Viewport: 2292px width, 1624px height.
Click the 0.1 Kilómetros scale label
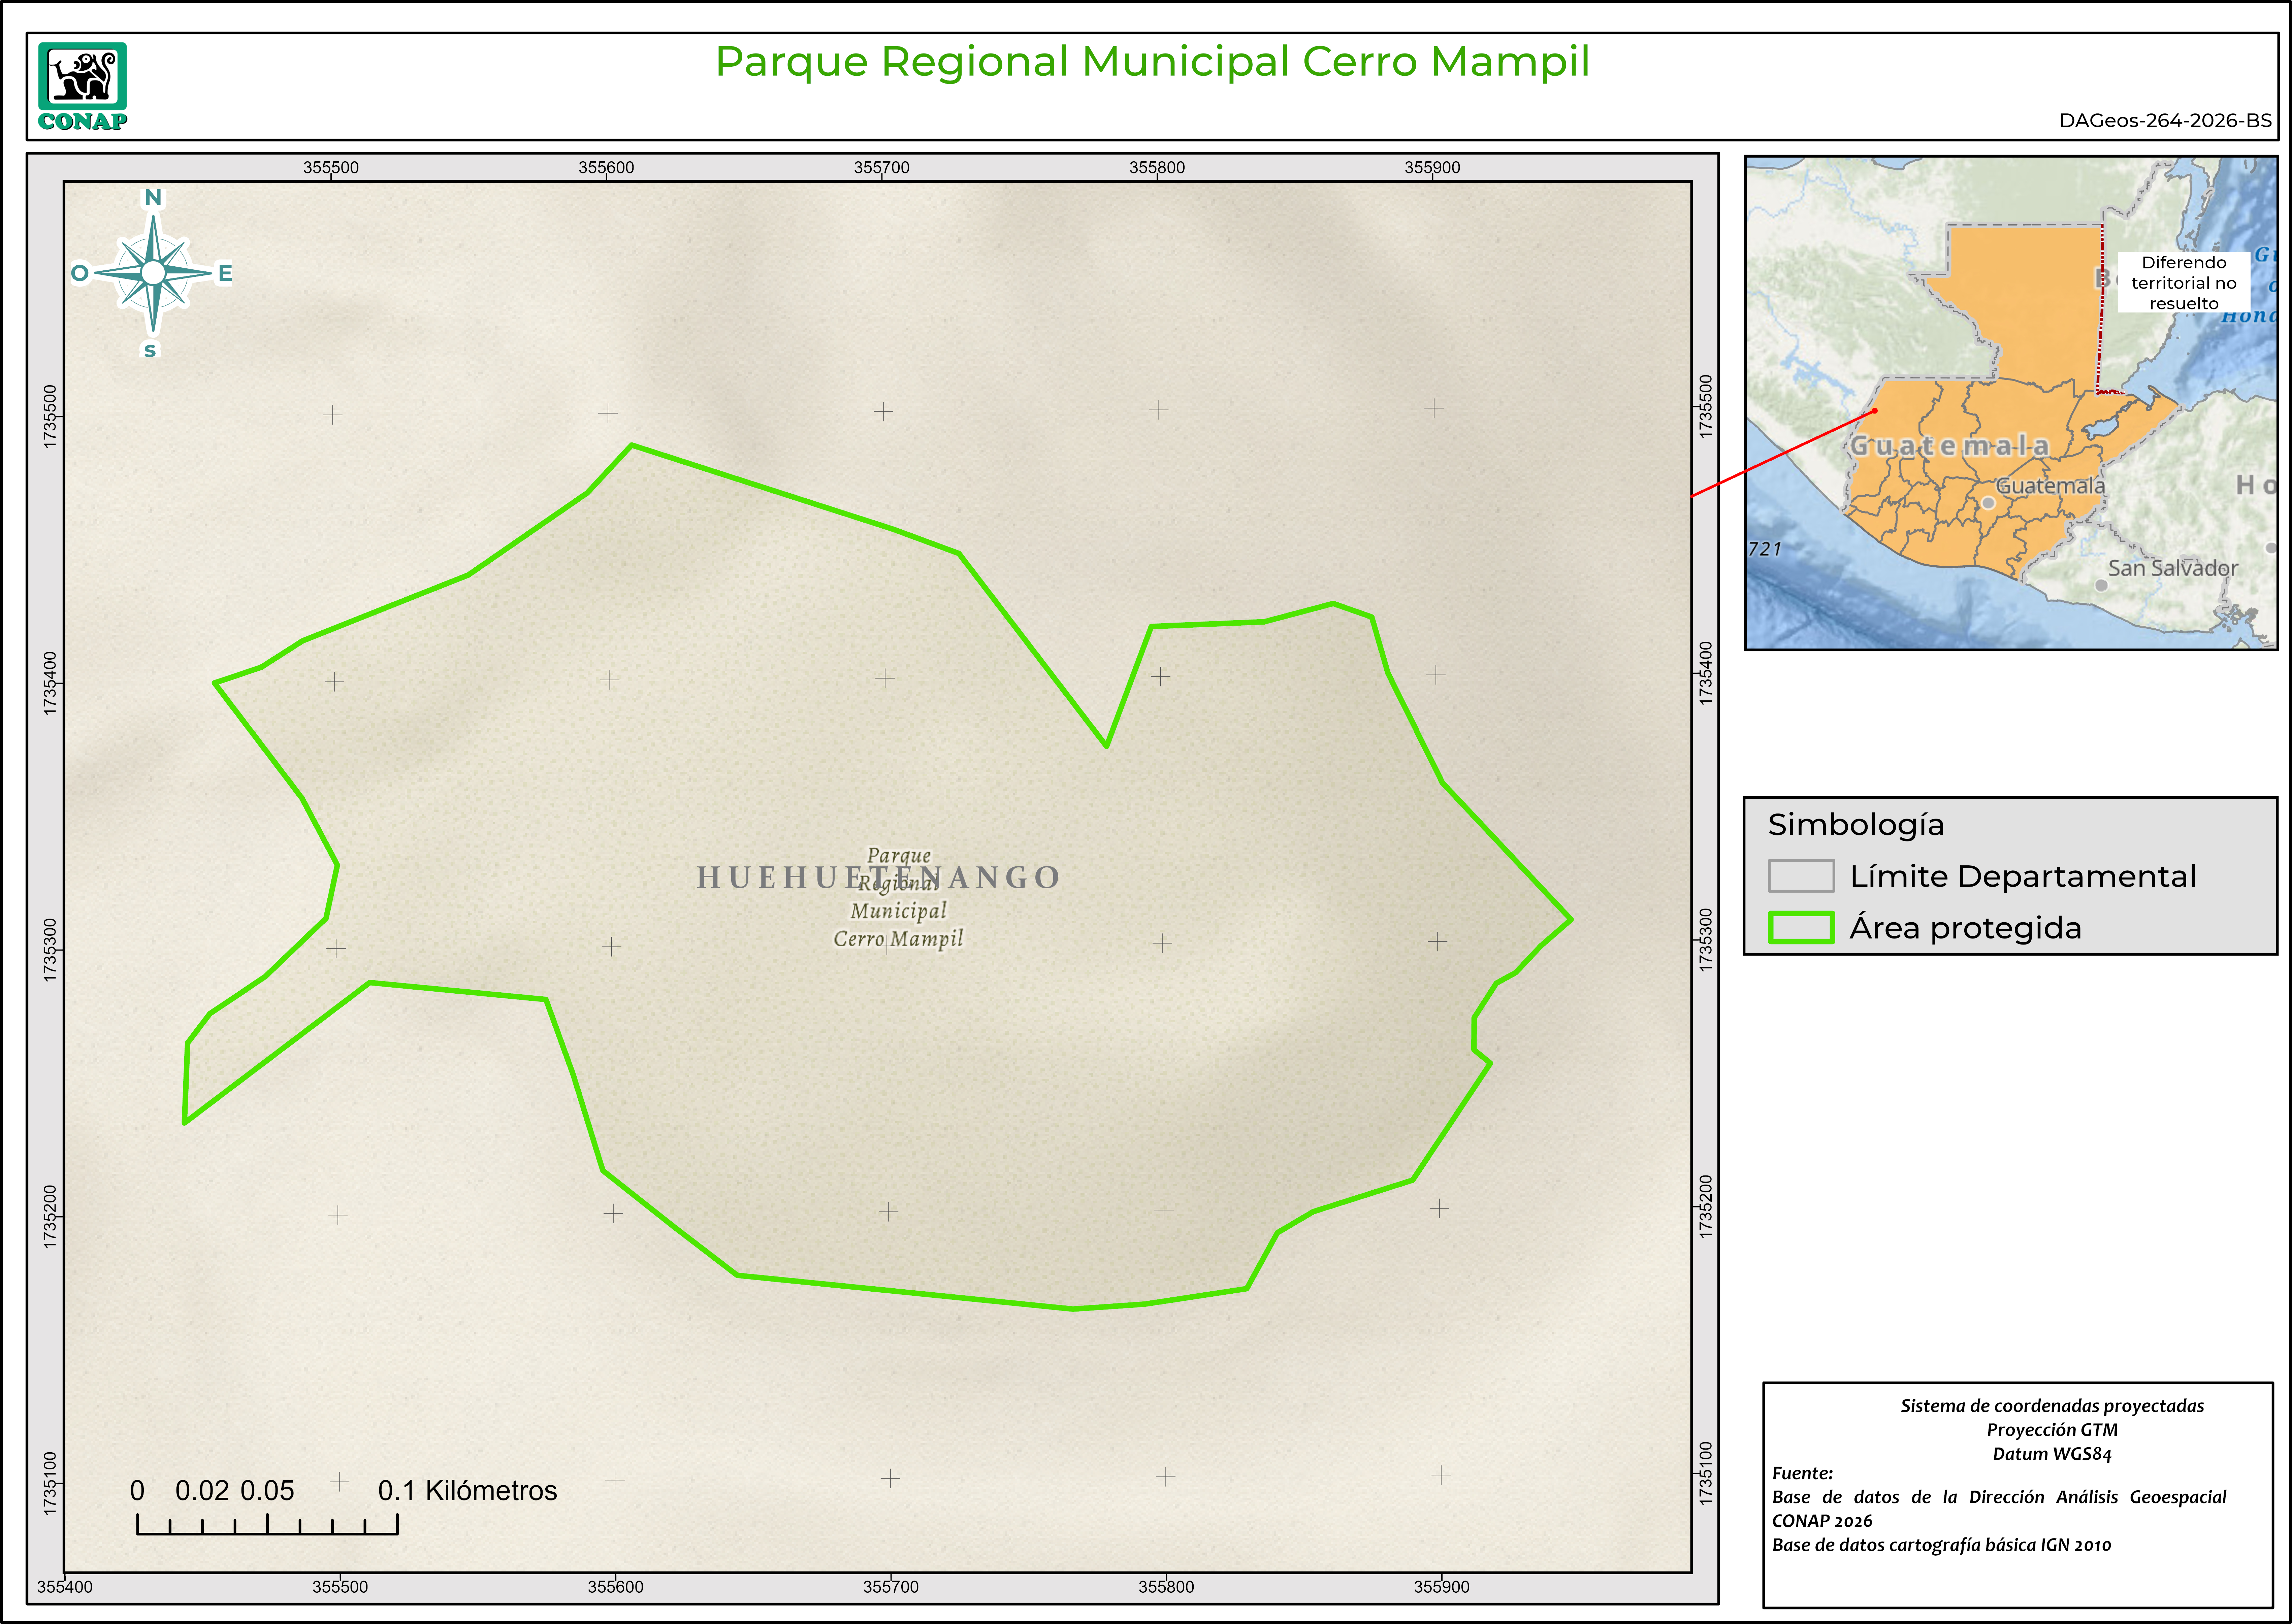coord(467,1491)
